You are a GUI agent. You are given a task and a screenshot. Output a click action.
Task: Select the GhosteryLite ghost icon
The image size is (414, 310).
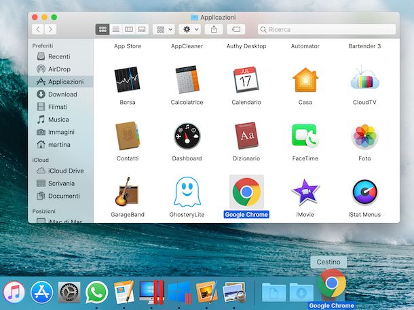pyautogui.click(x=187, y=192)
